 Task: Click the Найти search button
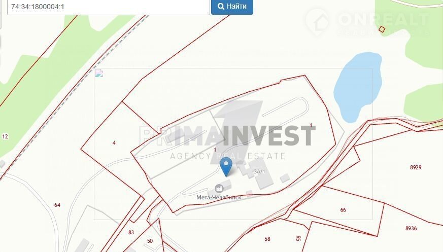(232, 6)
